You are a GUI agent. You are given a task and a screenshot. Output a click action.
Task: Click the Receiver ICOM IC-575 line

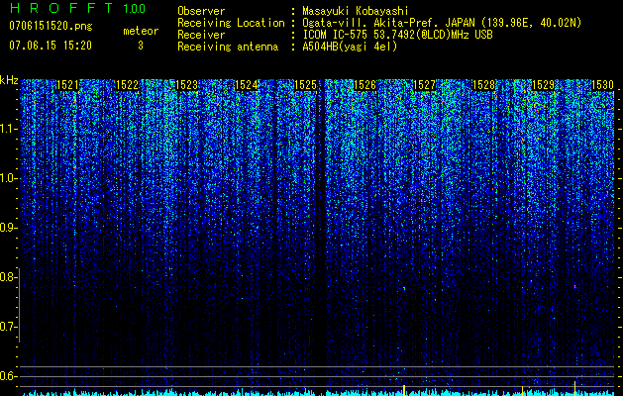[x=397, y=35]
